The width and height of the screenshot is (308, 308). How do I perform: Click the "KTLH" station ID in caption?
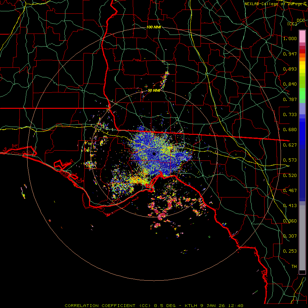coord(191,306)
